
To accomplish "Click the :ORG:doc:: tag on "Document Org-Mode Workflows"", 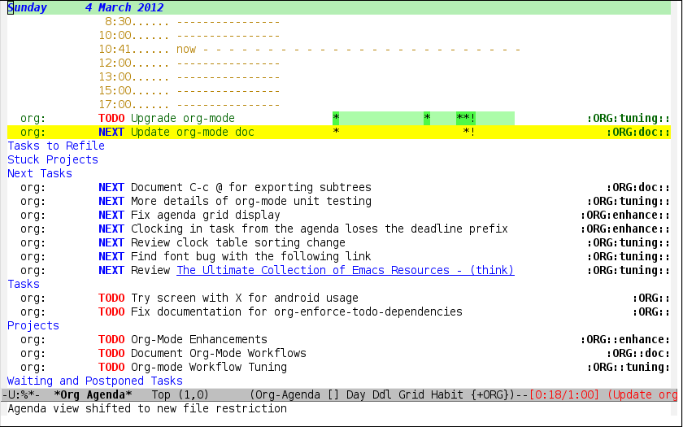I will [638, 353].
